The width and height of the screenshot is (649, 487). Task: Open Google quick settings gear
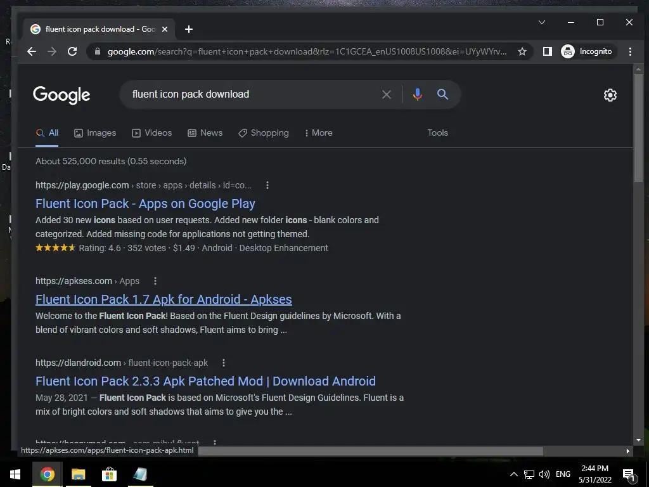pos(610,95)
